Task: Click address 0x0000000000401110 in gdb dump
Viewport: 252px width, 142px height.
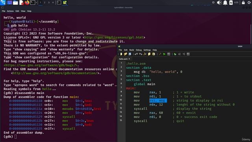Action: click(x=26, y=101)
